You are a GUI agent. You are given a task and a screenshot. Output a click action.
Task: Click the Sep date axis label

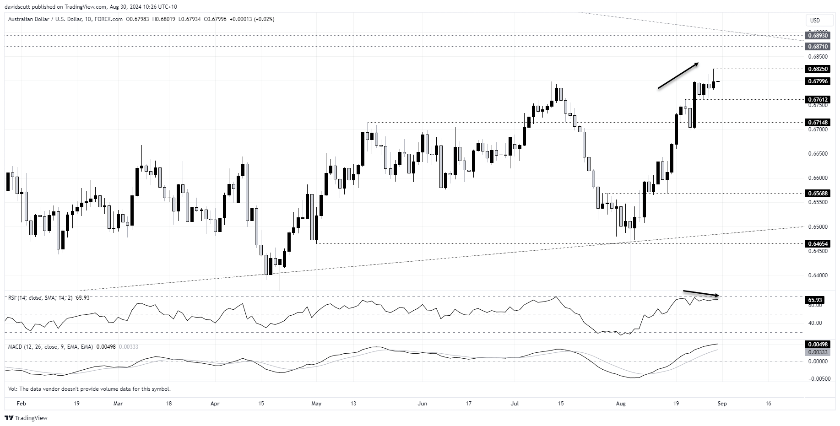[x=722, y=404]
